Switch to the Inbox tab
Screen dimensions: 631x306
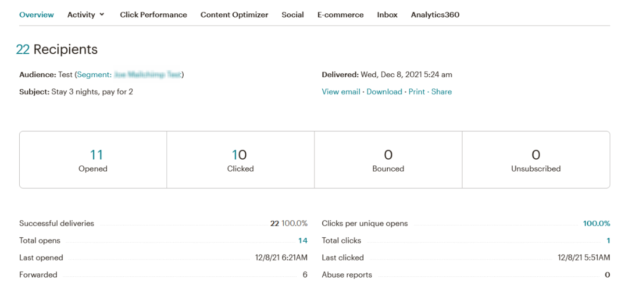[x=387, y=15]
